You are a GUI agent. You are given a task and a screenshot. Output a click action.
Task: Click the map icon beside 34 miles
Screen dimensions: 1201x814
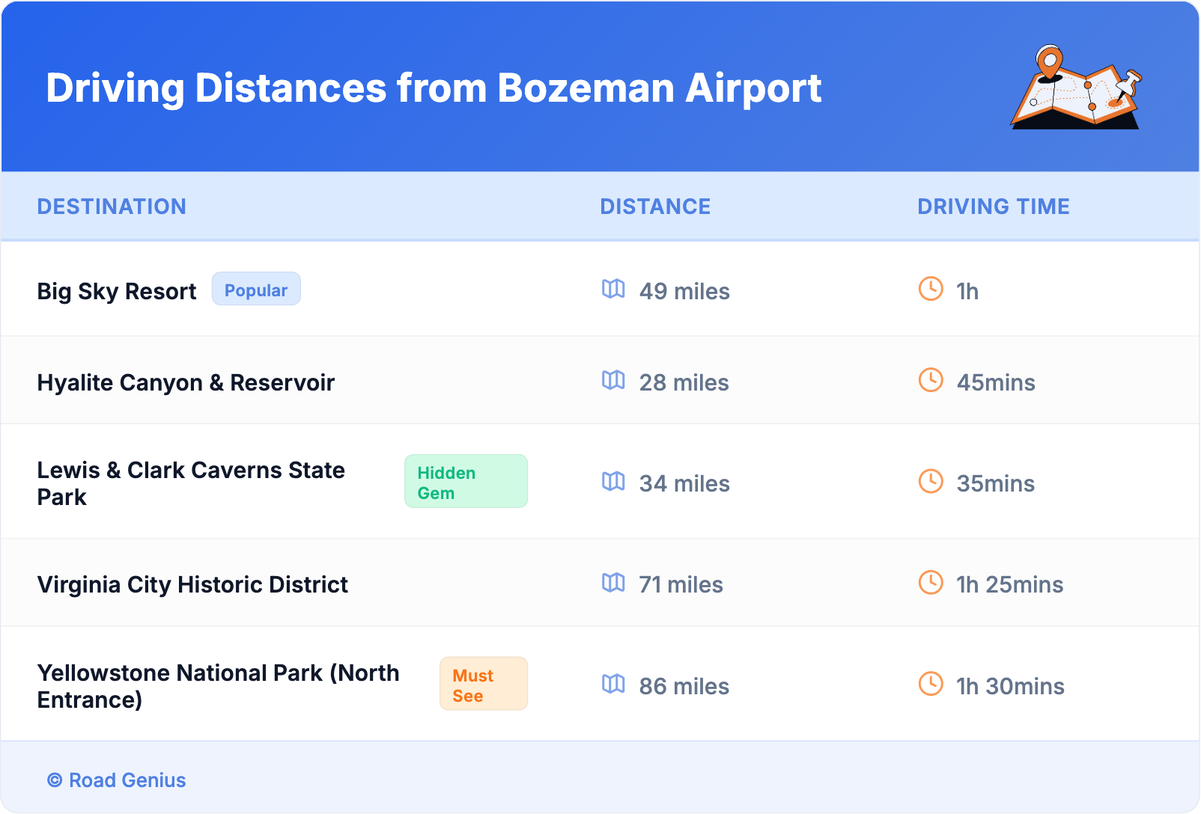pyautogui.click(x=613, y=481)
